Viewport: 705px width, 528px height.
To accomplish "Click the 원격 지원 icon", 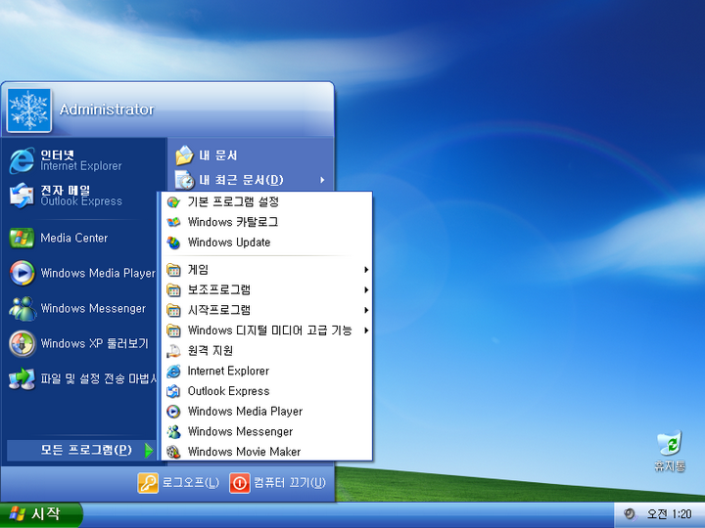I will coord(173,351).
